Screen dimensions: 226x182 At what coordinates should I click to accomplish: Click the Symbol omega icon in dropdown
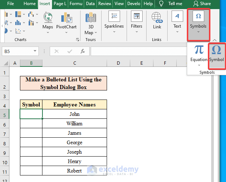(216, 50)
